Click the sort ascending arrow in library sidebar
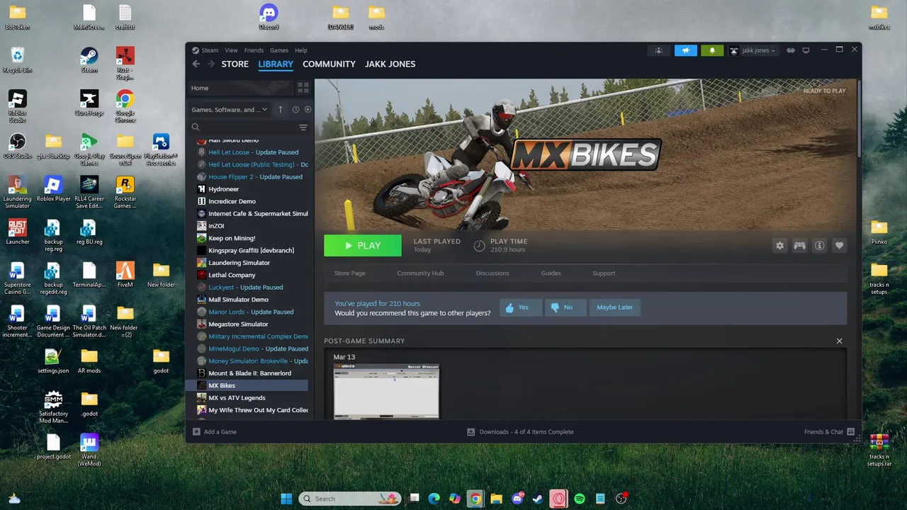The image size is (907, 510). pyautogui.click(x=280, y=110)
